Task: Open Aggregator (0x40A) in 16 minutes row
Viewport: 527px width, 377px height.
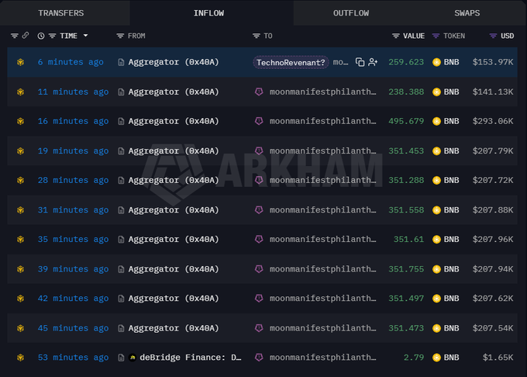Action: click(x=174, y=121)
